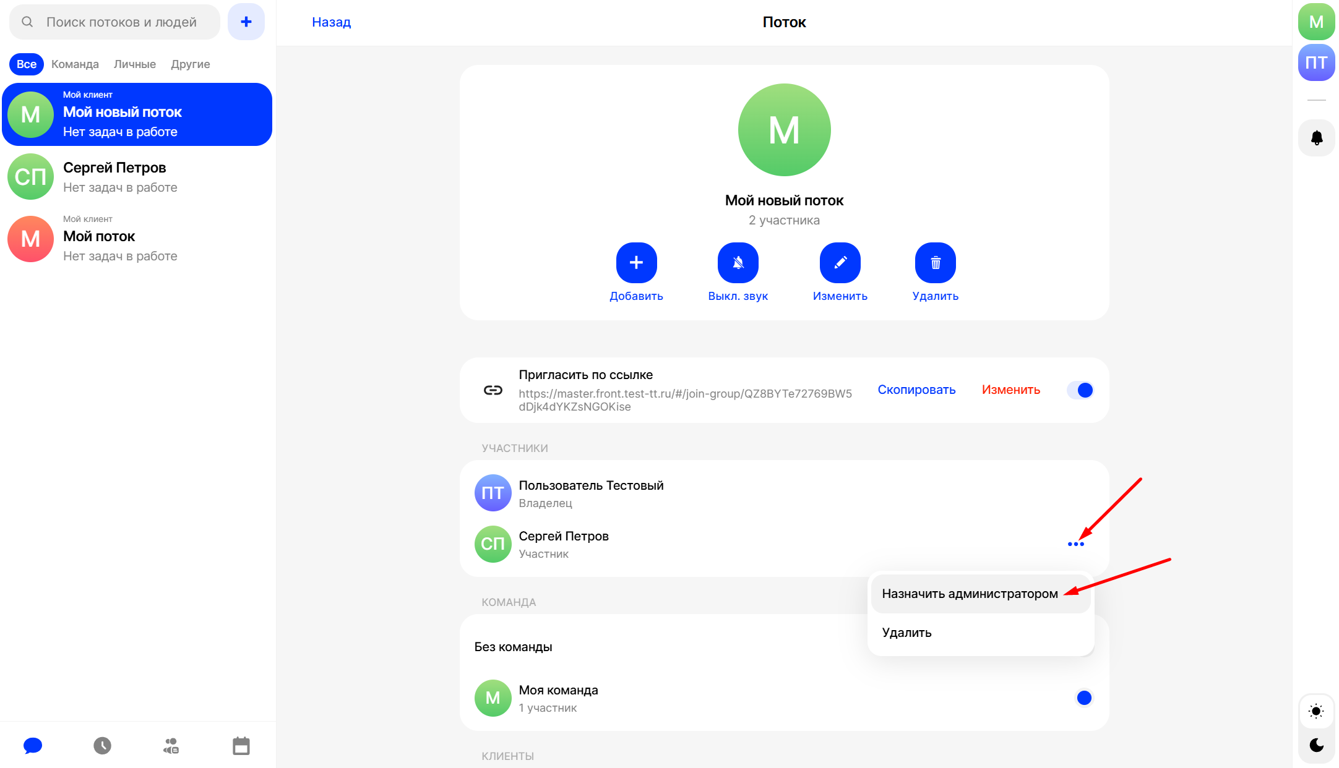Screen dimensions: 1339x768
Task: Select Назначить администратором menu item
Action: coord(969,594)
